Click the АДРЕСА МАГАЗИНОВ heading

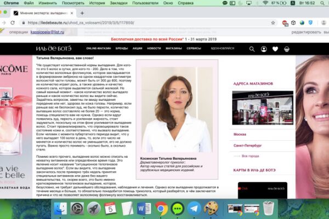(x=253, y=84)
